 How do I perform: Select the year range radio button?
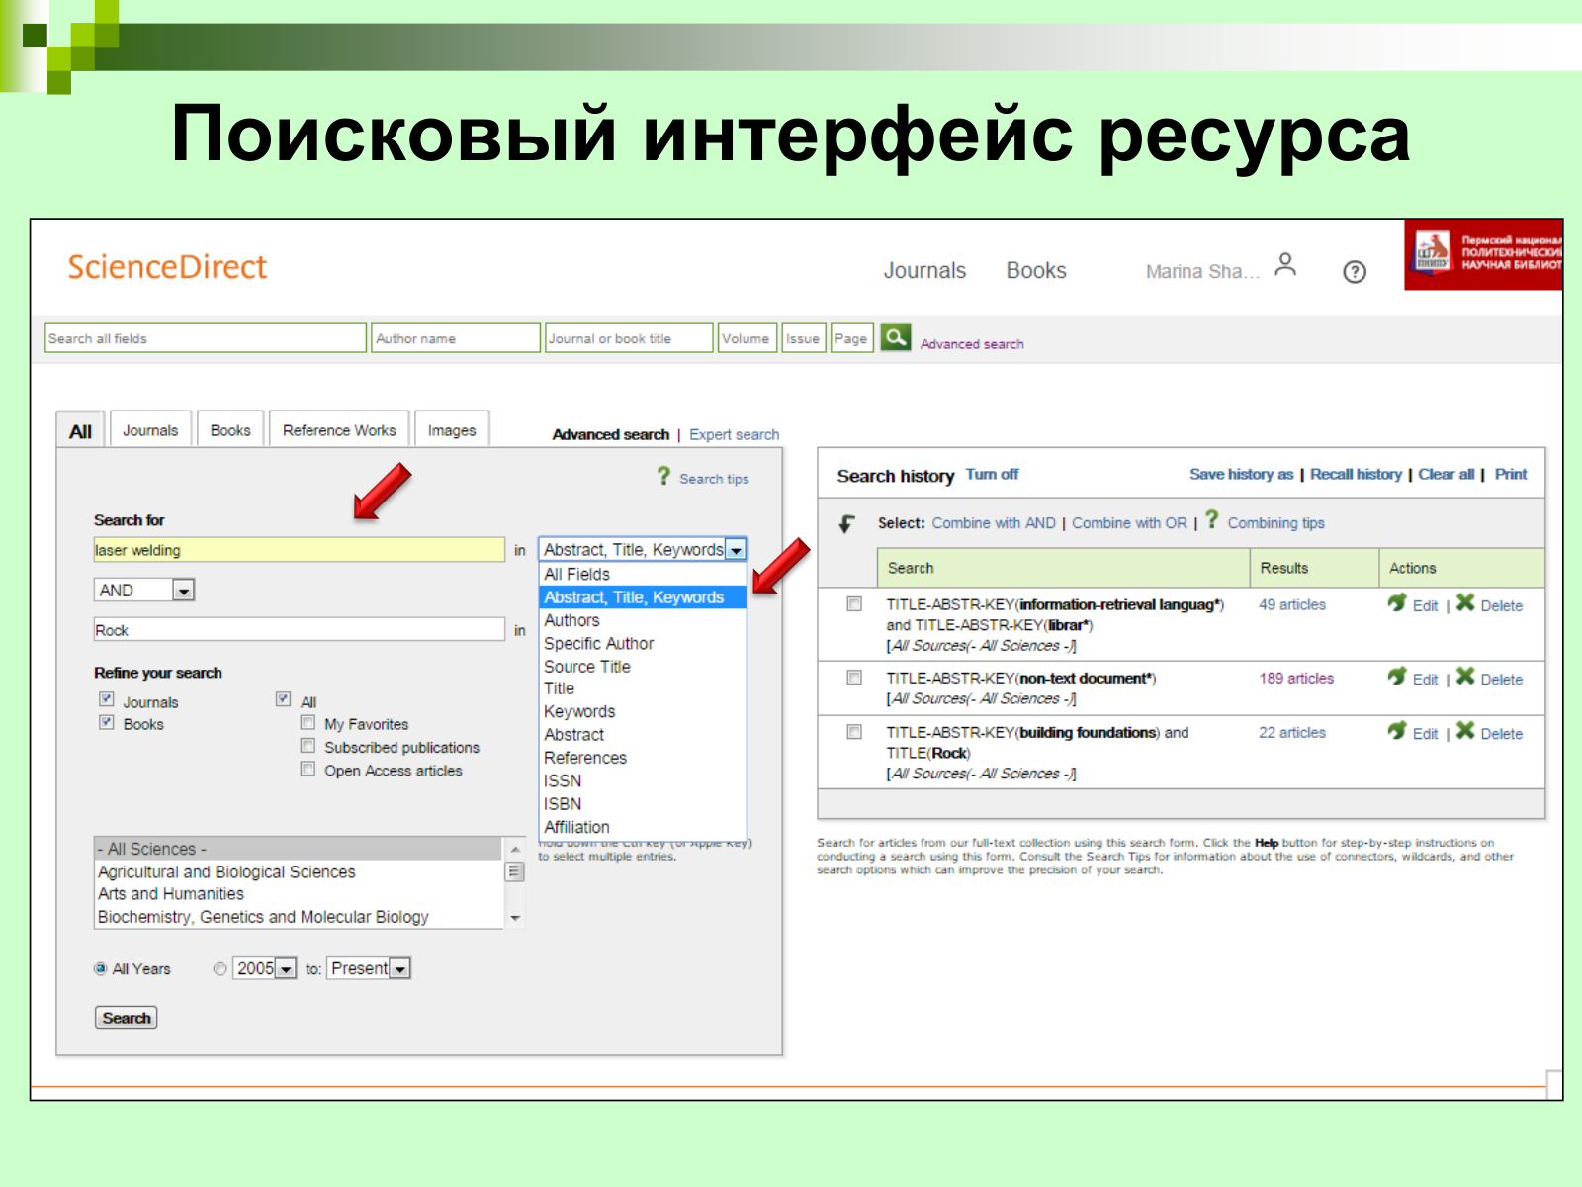220,969
